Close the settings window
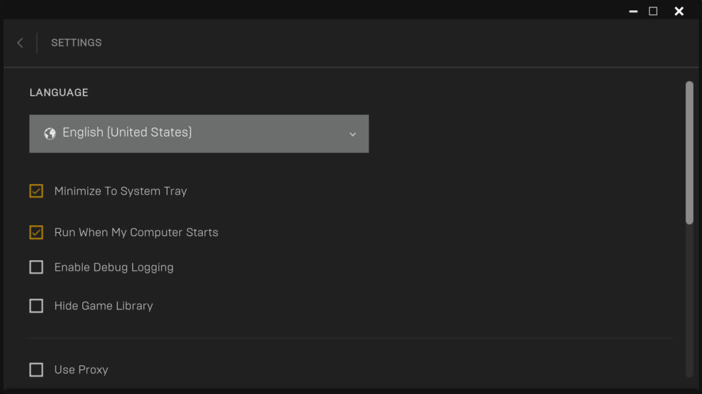The image size is (702, 394). coord(679,11)
